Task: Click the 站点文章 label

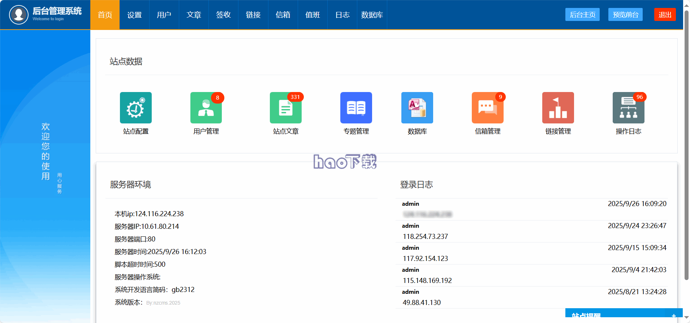Action: (286, 131)
